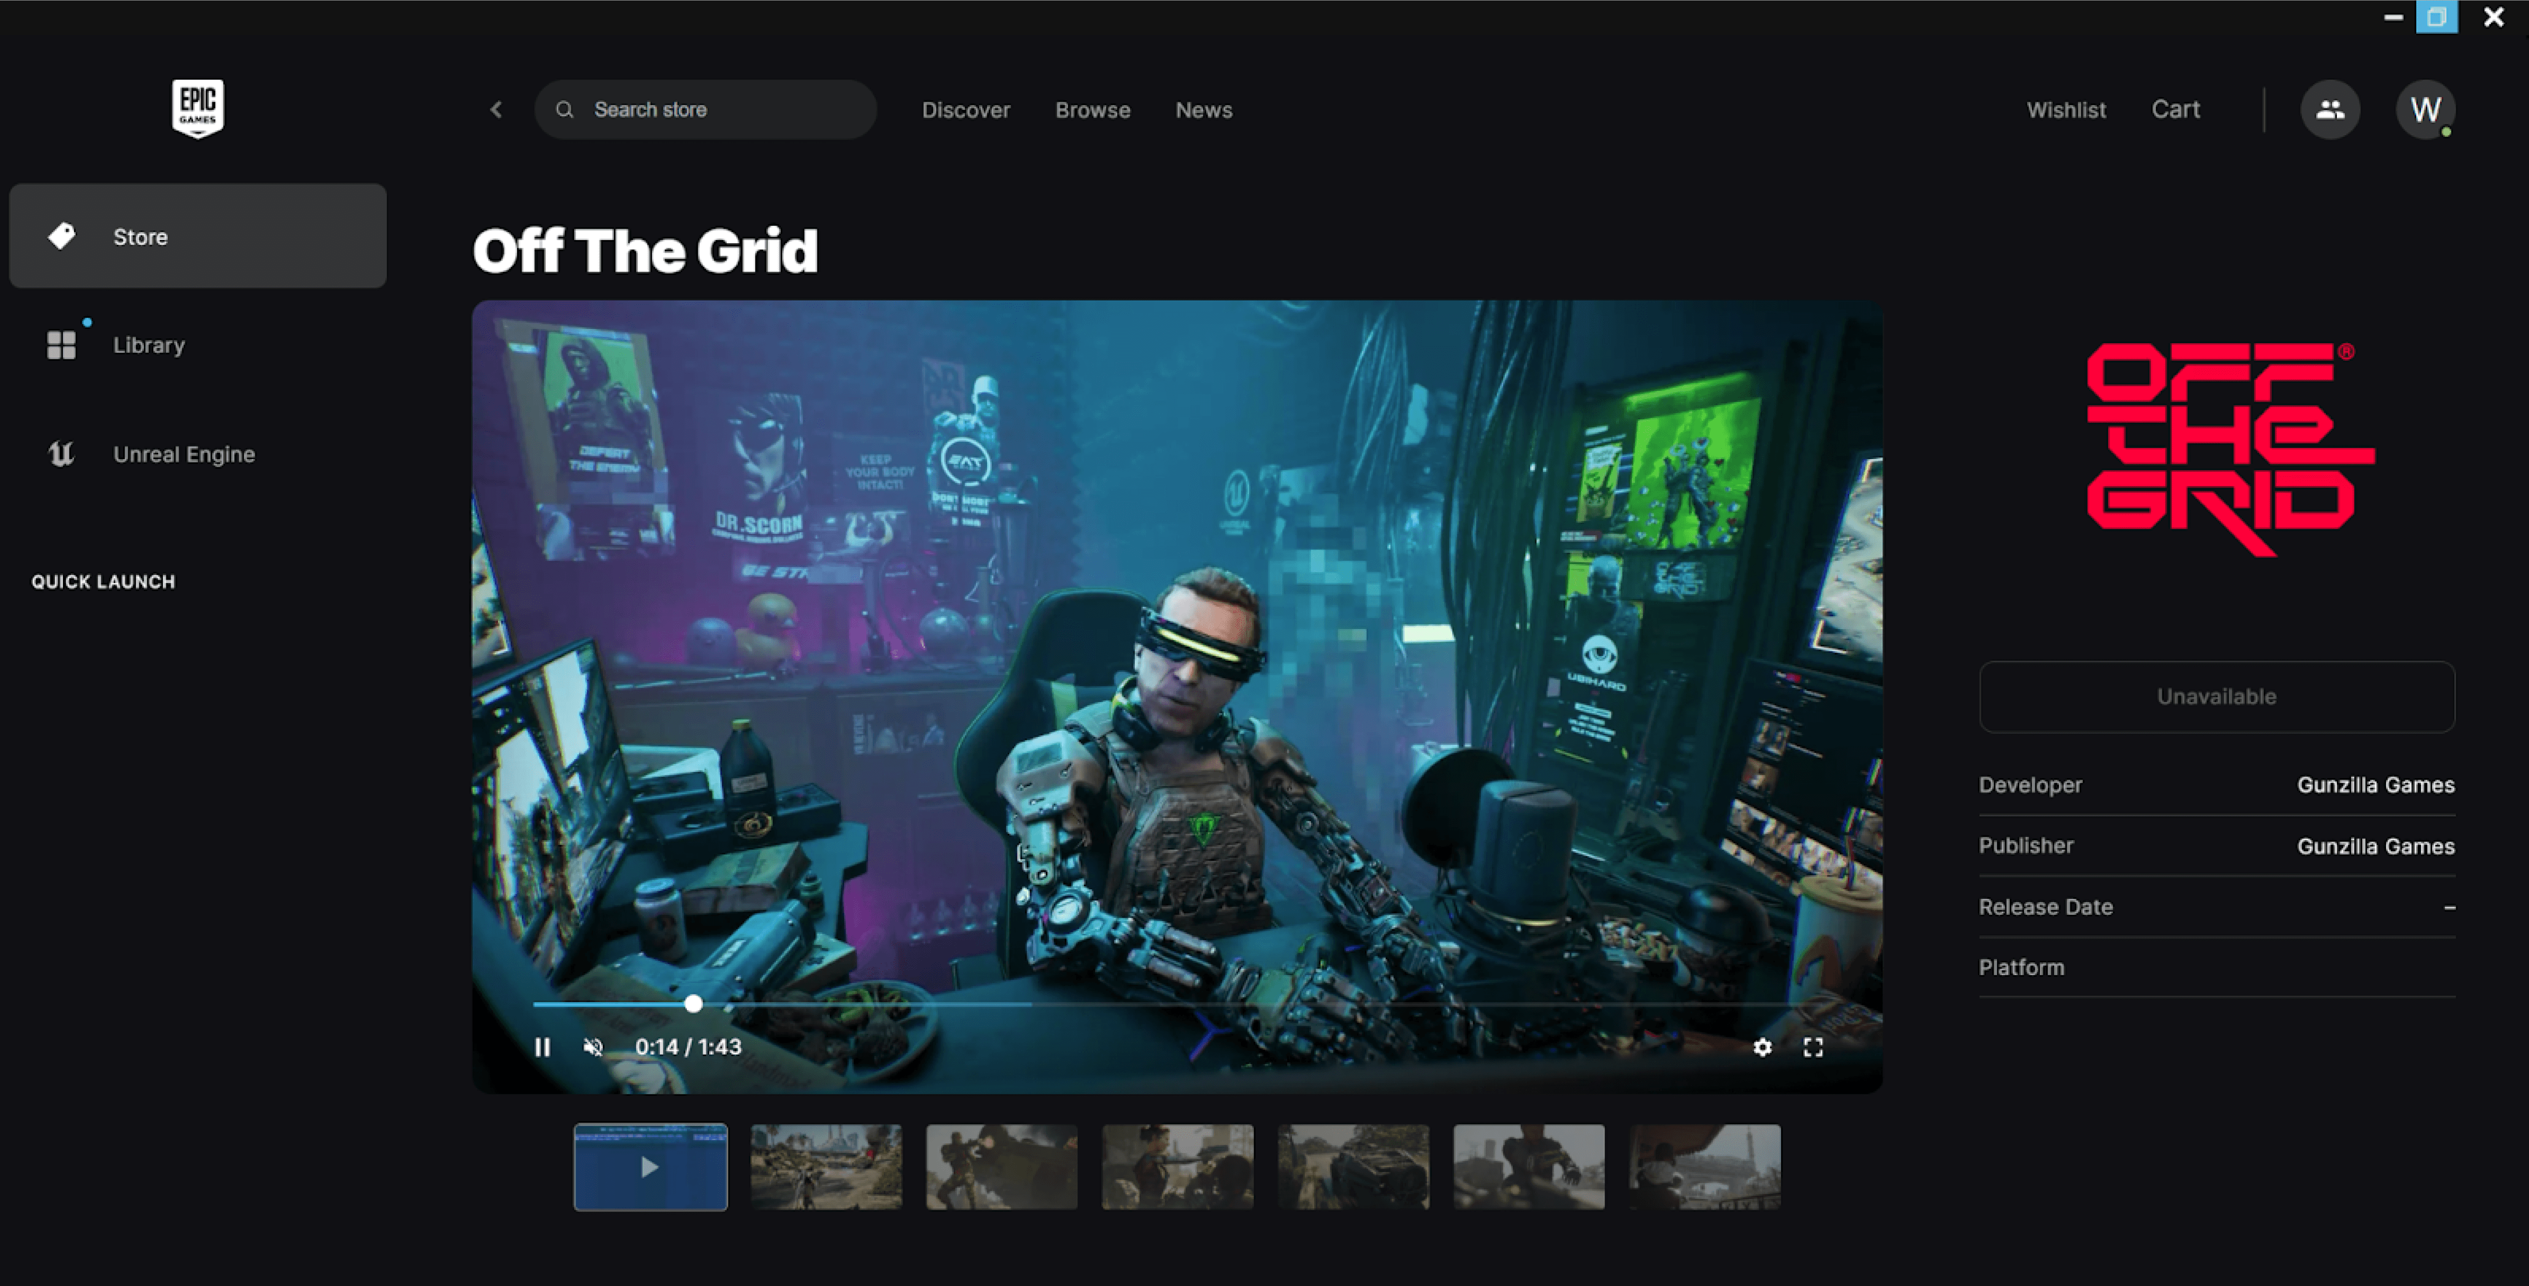Screen dimensions: 2529x1286
Task: Restore down the launcher window
Action: 2437,17
